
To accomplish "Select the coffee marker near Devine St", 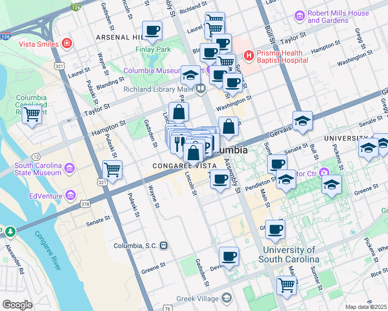I will pyautogui.click(x=229, y=256).
